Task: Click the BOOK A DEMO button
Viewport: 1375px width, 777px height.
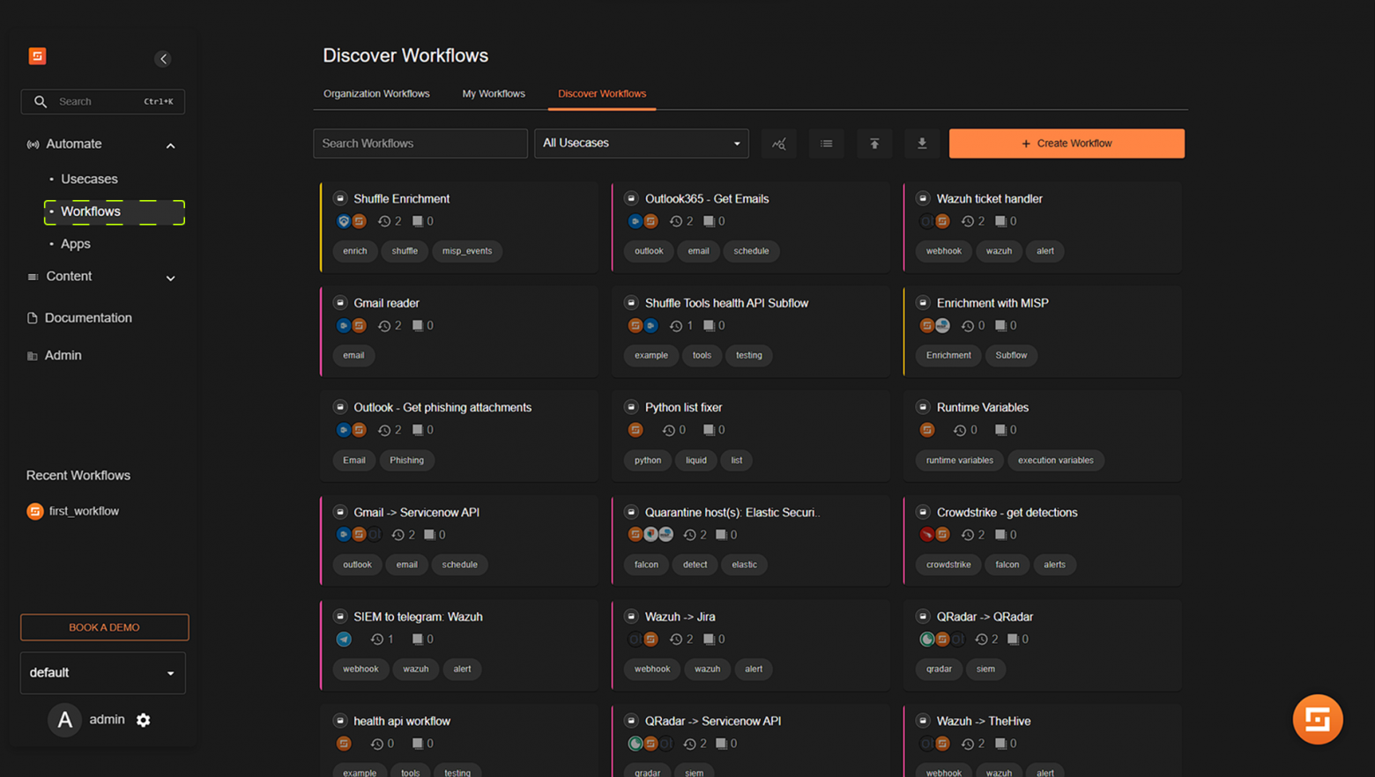Action: click(x=104, y=626)
